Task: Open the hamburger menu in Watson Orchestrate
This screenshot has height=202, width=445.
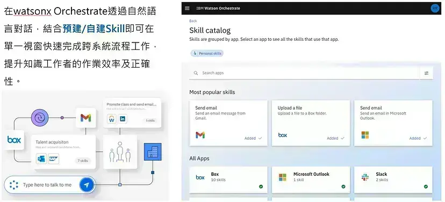Action: [187, 8]
